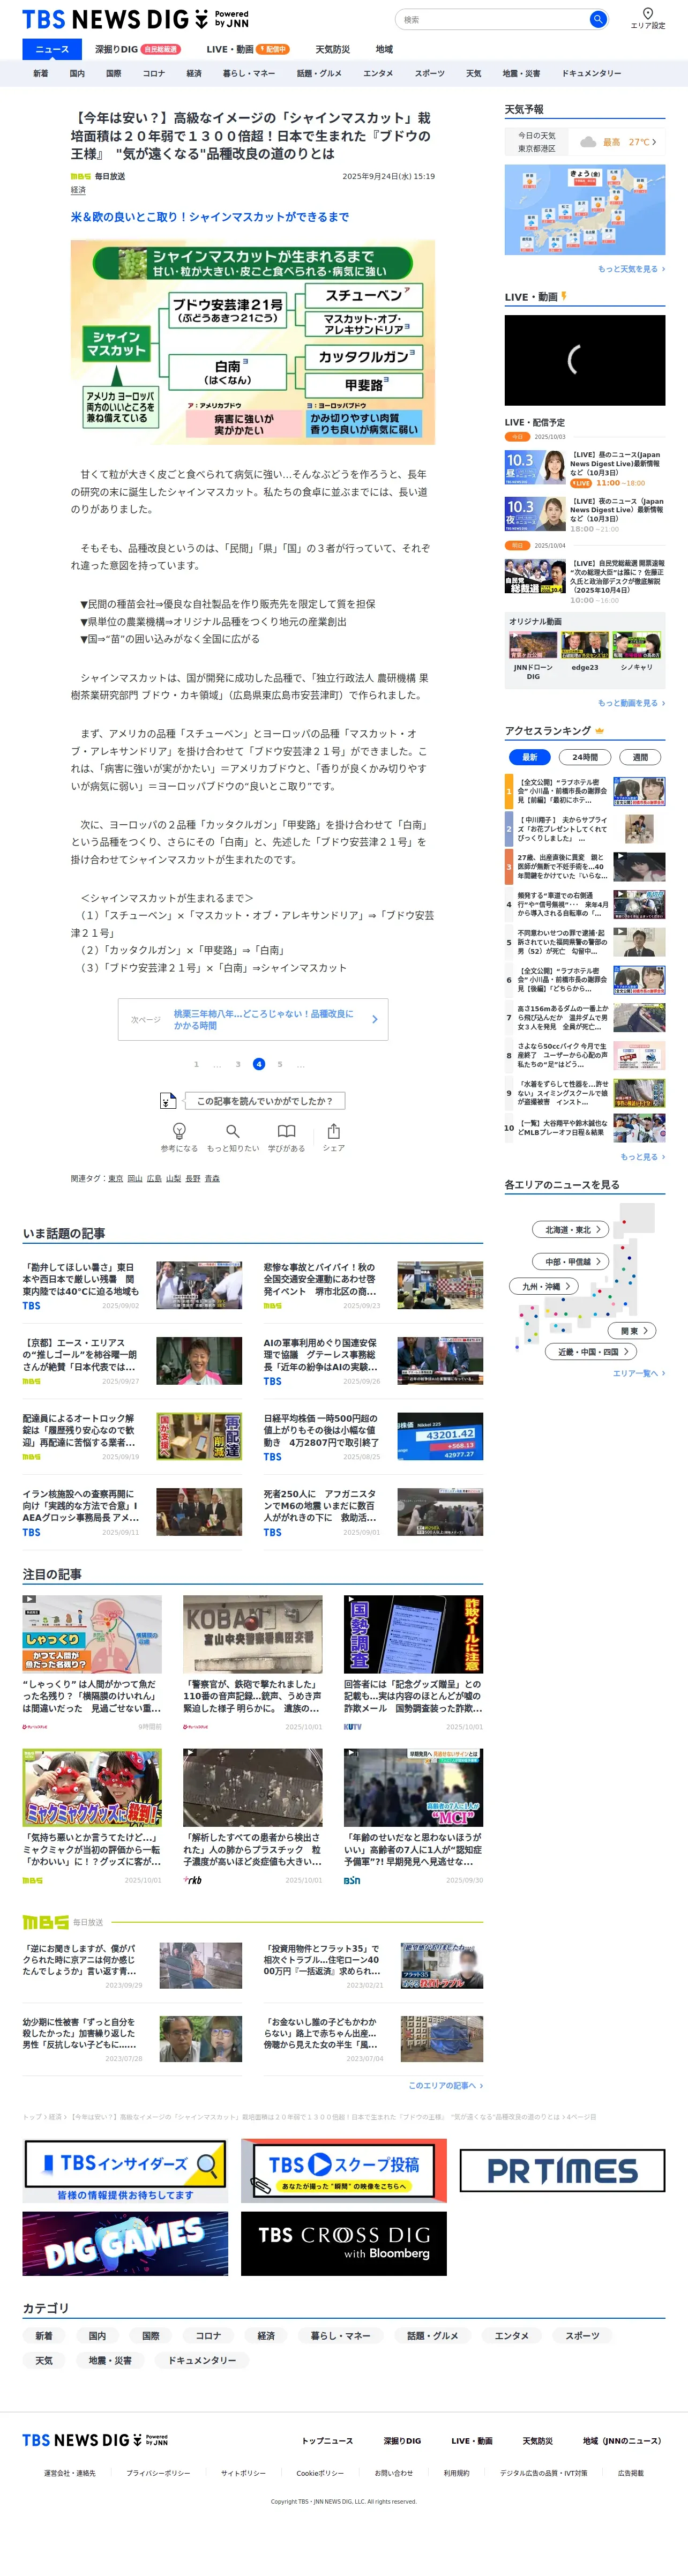This screenshot has width=688, height=2576.
Task: Click the Shine Muscat breeding diagram image
Action: point(253,342)
